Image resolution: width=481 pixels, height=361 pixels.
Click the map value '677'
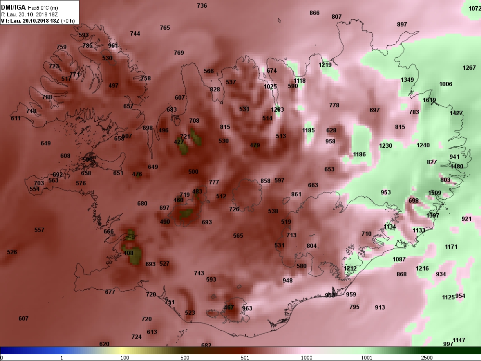pos(110,292)
